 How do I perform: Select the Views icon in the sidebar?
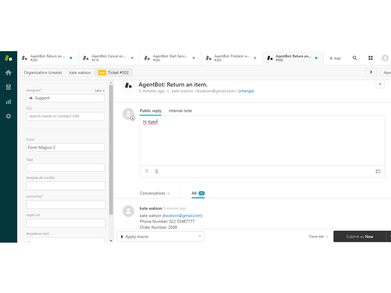(x=8, y=87)
